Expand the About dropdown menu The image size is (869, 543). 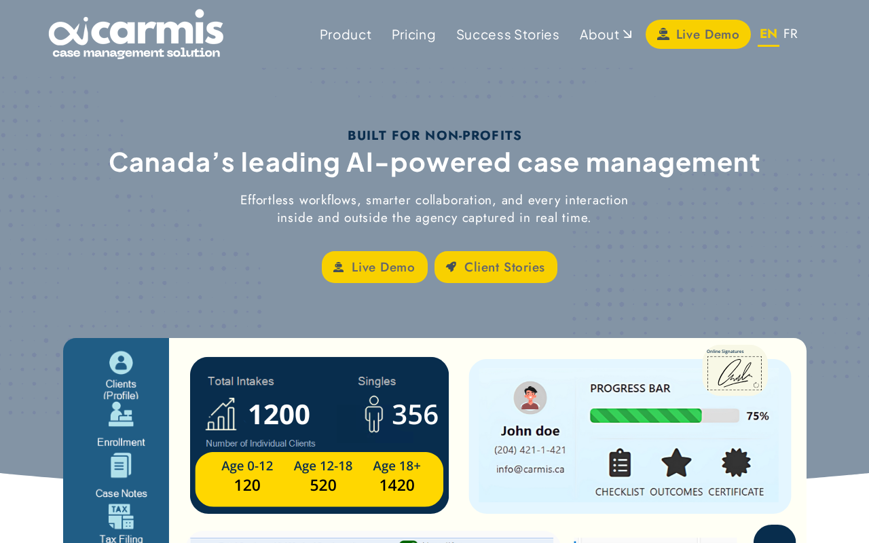tap(606, 35)
